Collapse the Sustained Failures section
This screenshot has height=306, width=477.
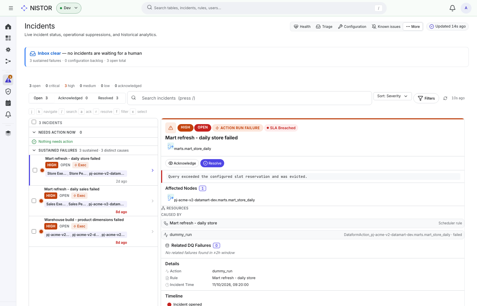point(34,150)
